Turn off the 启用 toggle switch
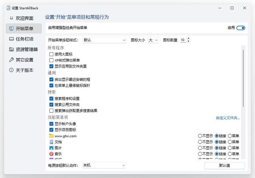The height and width of the screenshot is (178, 255). [241, 28]
